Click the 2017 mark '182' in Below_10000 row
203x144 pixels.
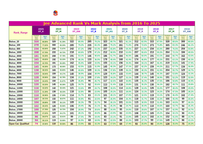[x=168, y=84]
